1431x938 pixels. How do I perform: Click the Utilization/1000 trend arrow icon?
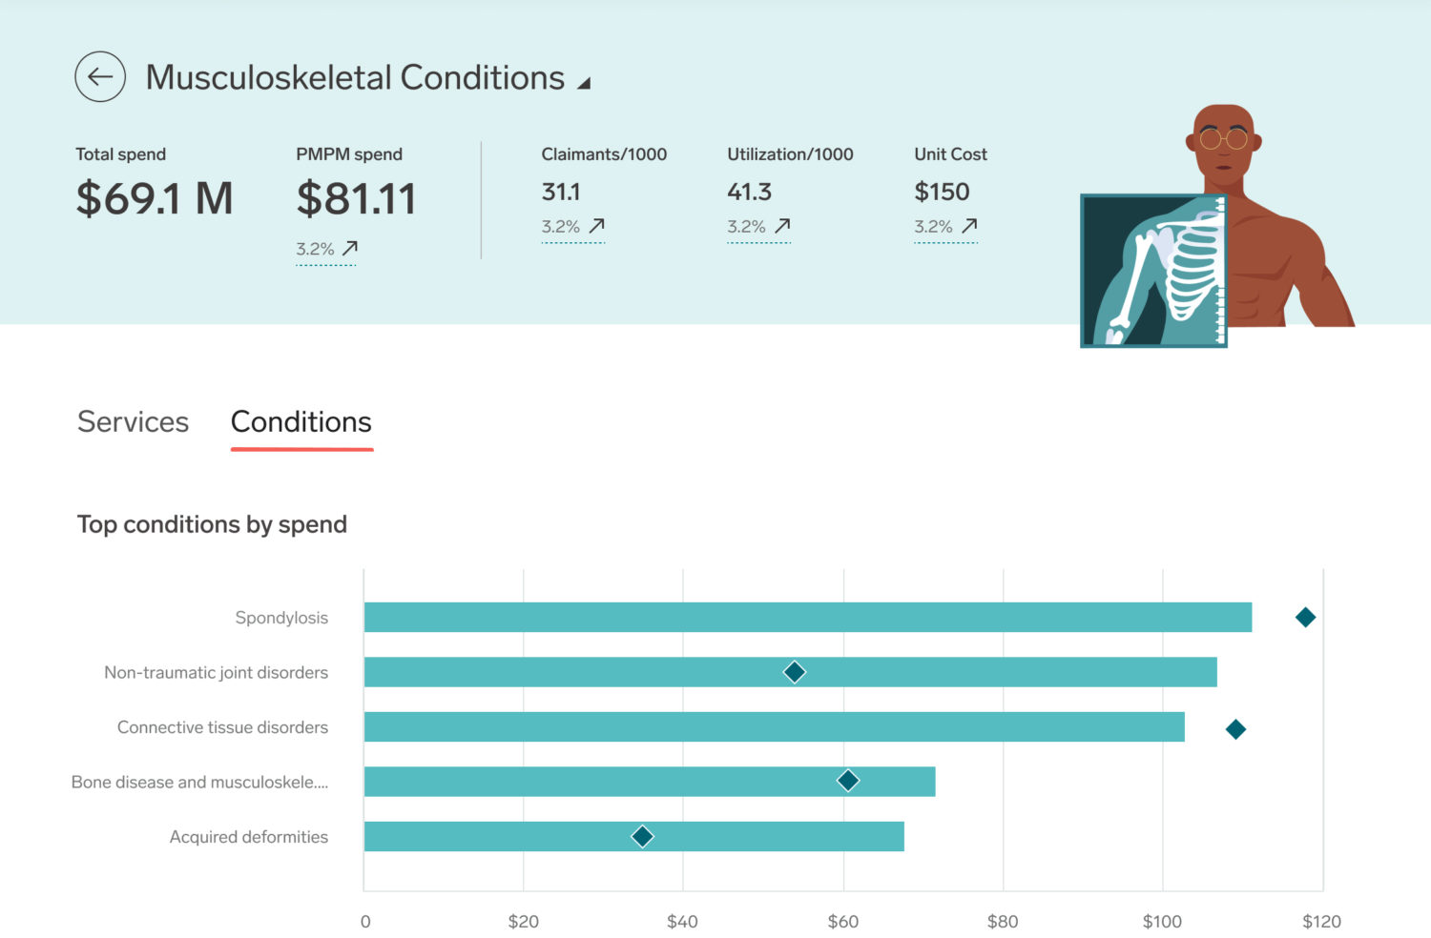tap(782, 226)
